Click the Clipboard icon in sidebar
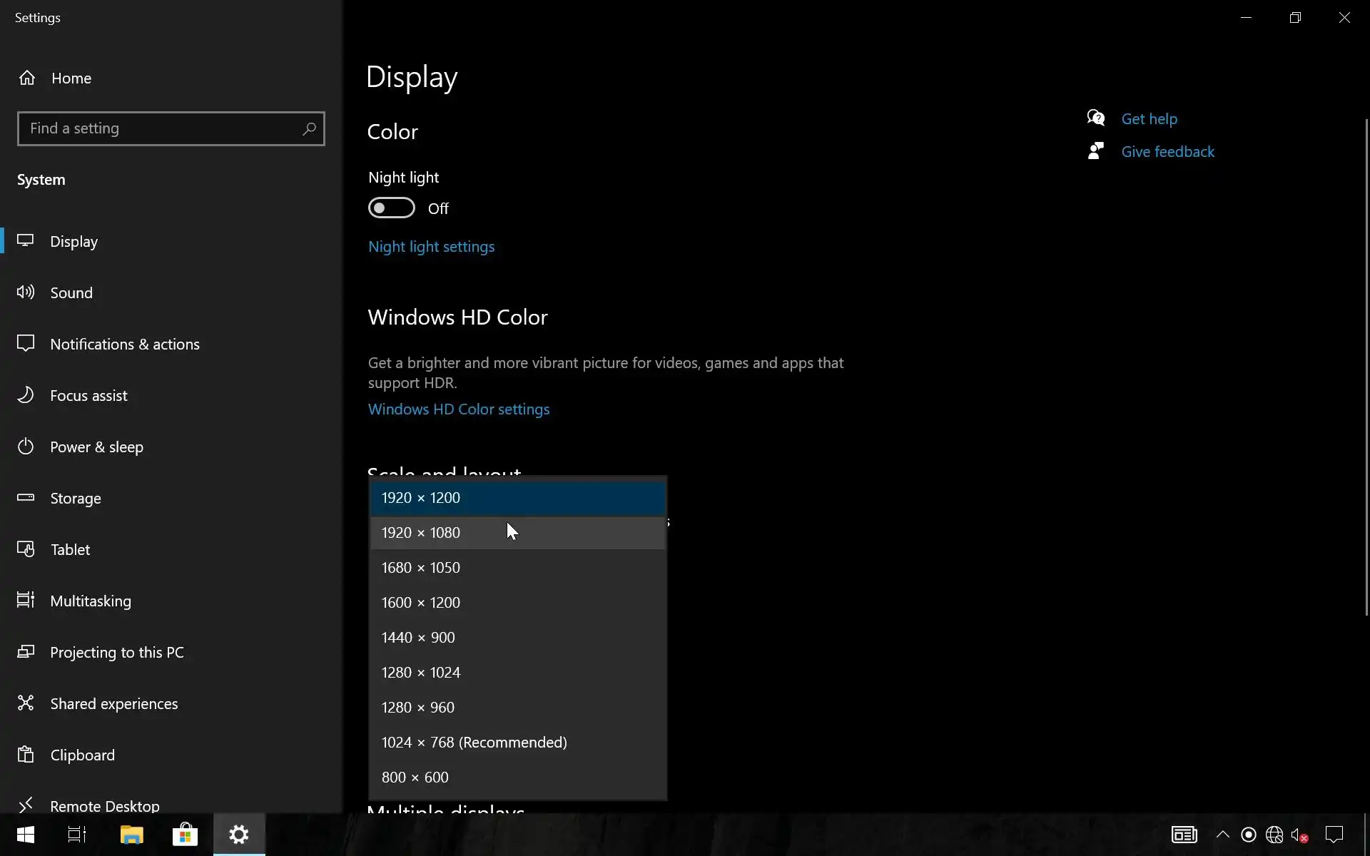 (x=26, y=755)
